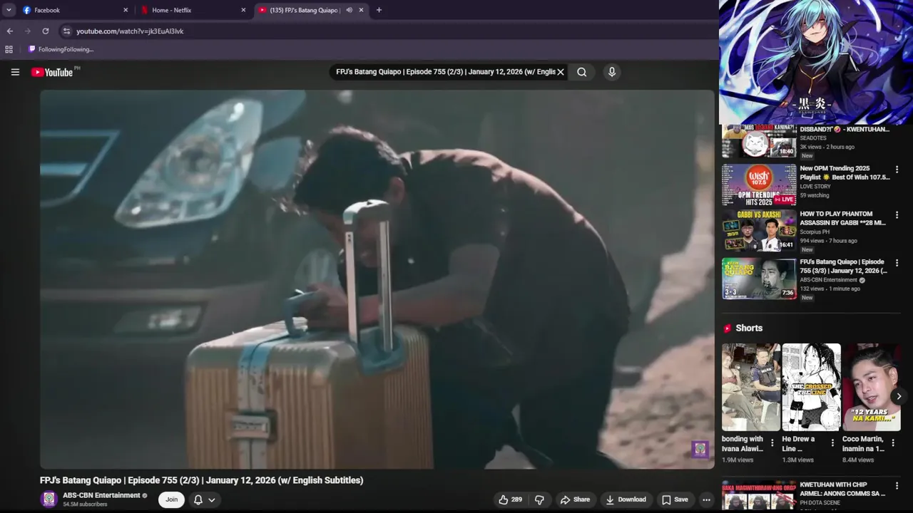
Task: Dislike the video with thumbs down
Action: [x=540, y=499]
